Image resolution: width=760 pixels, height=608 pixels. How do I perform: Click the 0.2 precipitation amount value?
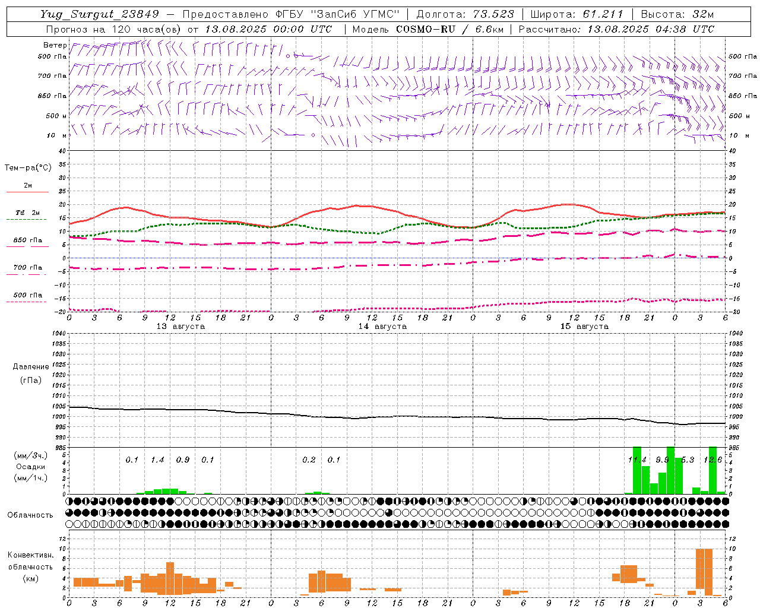click(x=309, y=460)
